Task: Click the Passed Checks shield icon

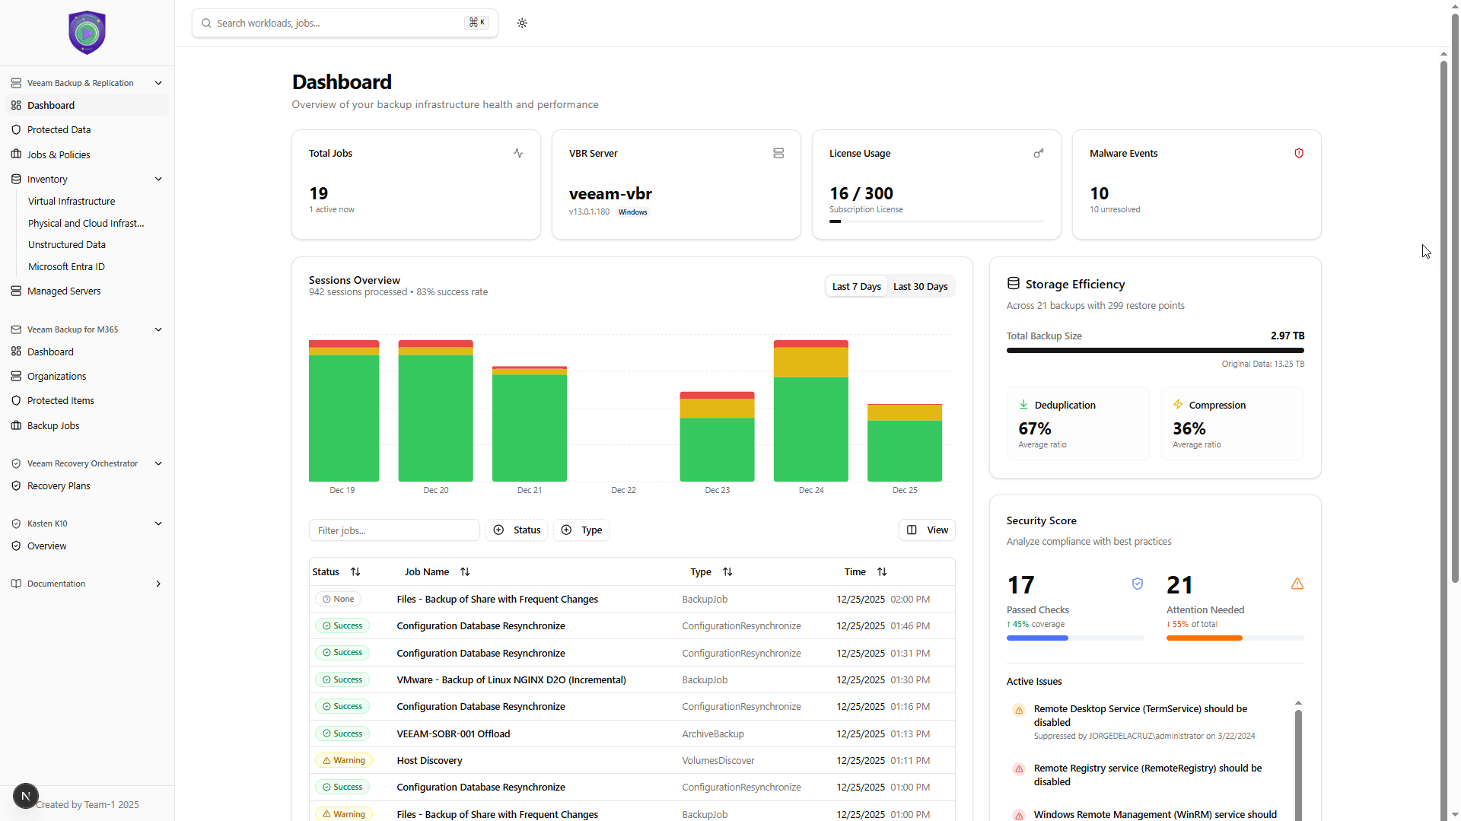Action: [x=1138, y=584]
